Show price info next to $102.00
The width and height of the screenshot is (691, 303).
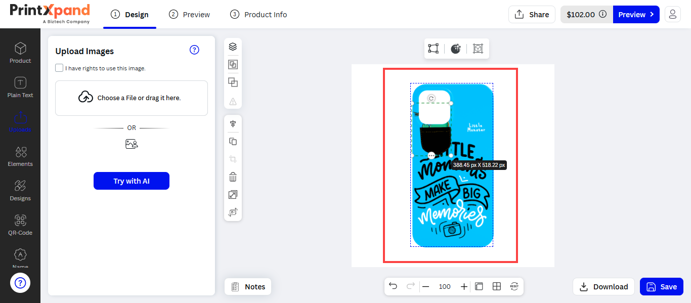coord(602,14)
